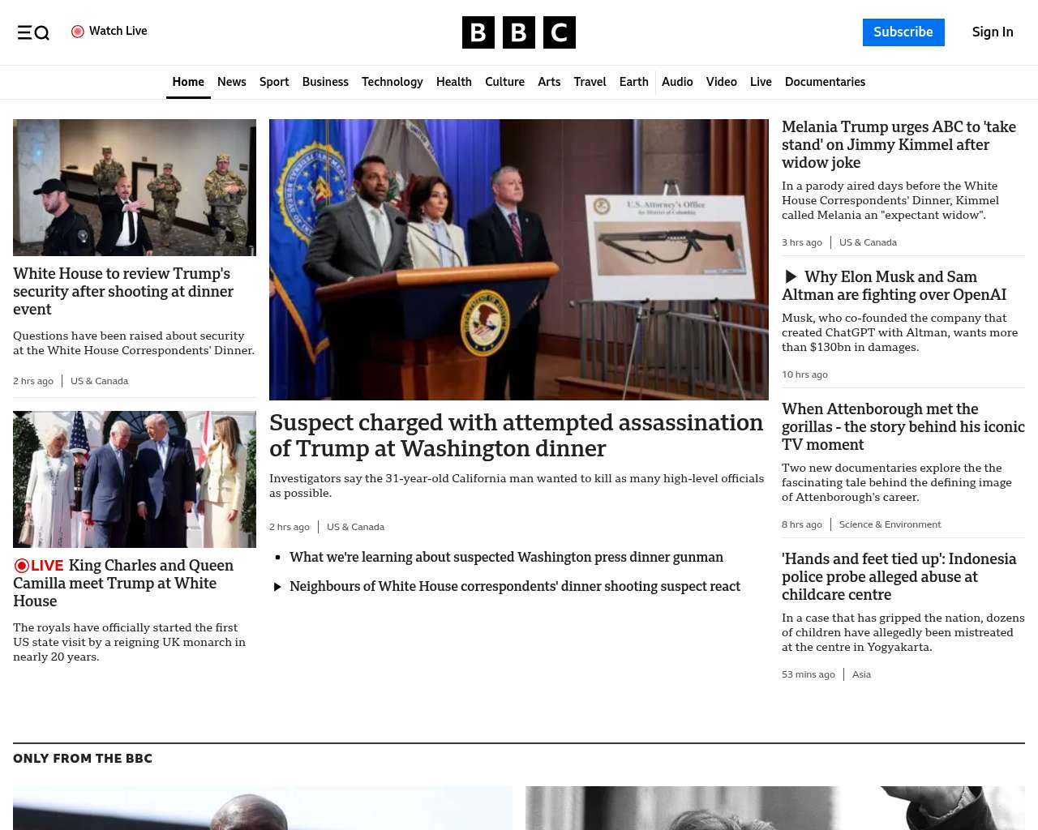Read King Charles and Queen Camilla story
This screenshot has width=1038, height=830.
point(123,584)
